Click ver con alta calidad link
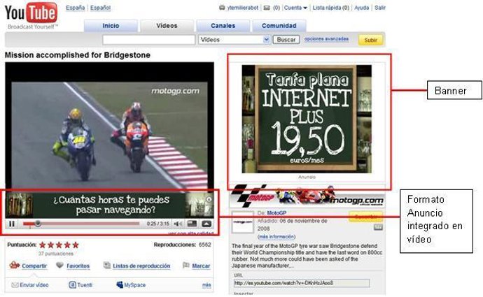The width and height of the screenshot is (483, 297). tap(190, 233)
